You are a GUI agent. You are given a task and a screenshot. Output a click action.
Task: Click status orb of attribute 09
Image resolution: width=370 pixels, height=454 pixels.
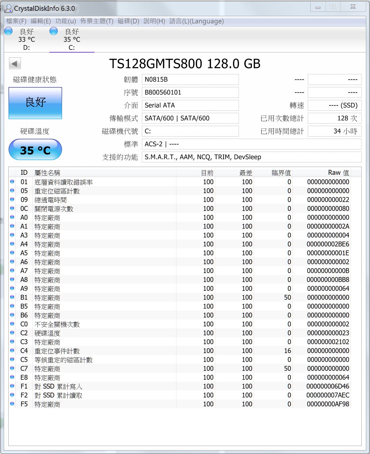(x=12, y=200)
